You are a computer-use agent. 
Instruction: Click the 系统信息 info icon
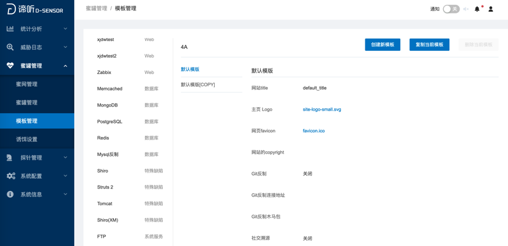pos(10,194)
